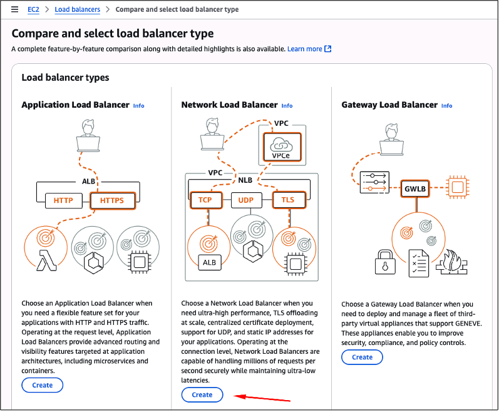Click the padlock icon in gateway diagram
This screenshot has width=499, height=412.
pos(385,262)
